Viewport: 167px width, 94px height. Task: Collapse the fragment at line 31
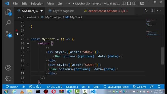coord(28,48)
